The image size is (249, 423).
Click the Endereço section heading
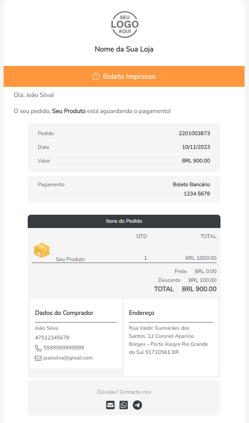pyautogui.click(x=141, y=313)
